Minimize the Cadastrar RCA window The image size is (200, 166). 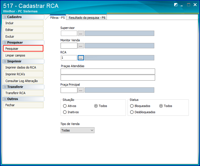point(182,6)
